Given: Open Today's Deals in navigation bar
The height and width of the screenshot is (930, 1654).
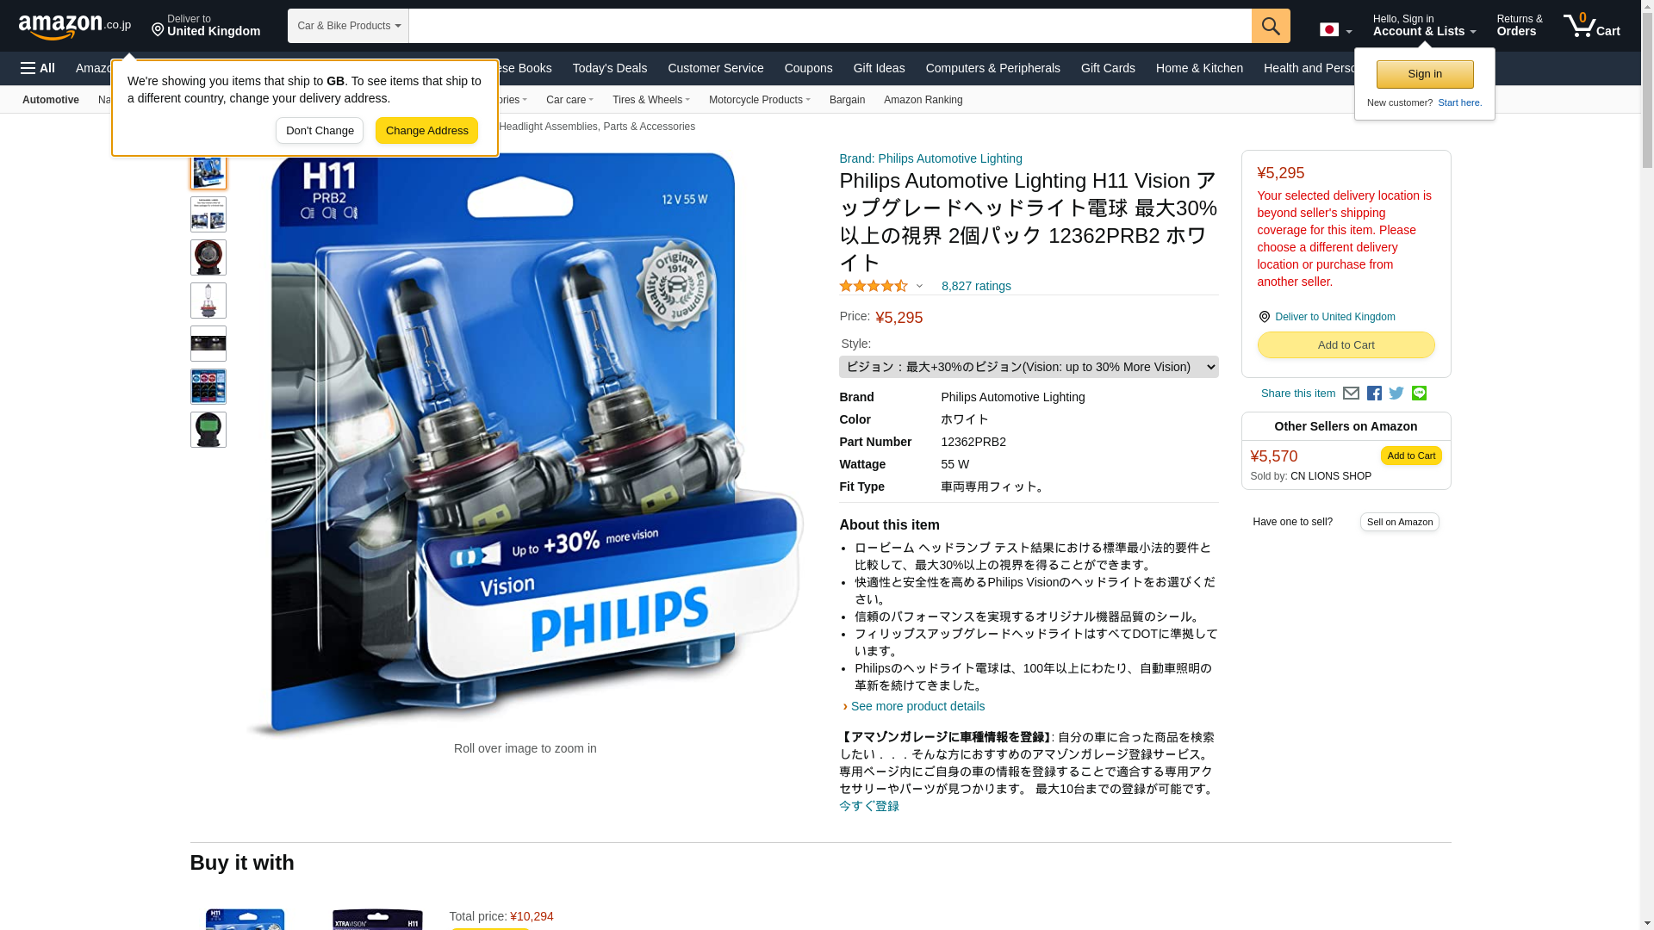Looking at the screenshot, I should 609,68.
